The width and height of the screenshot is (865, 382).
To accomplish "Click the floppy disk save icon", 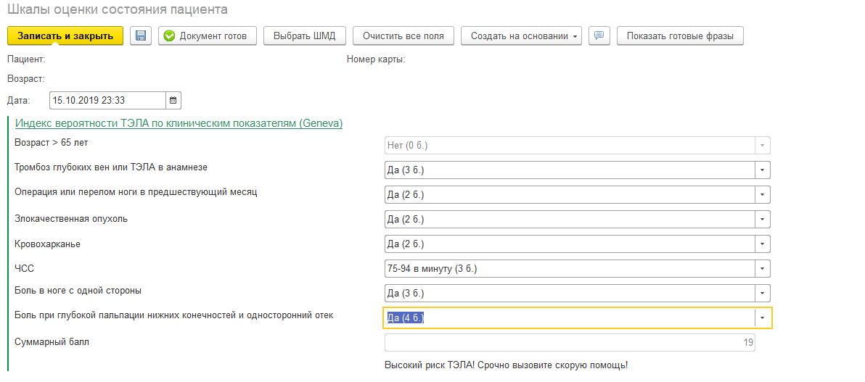I will (141, 36).
